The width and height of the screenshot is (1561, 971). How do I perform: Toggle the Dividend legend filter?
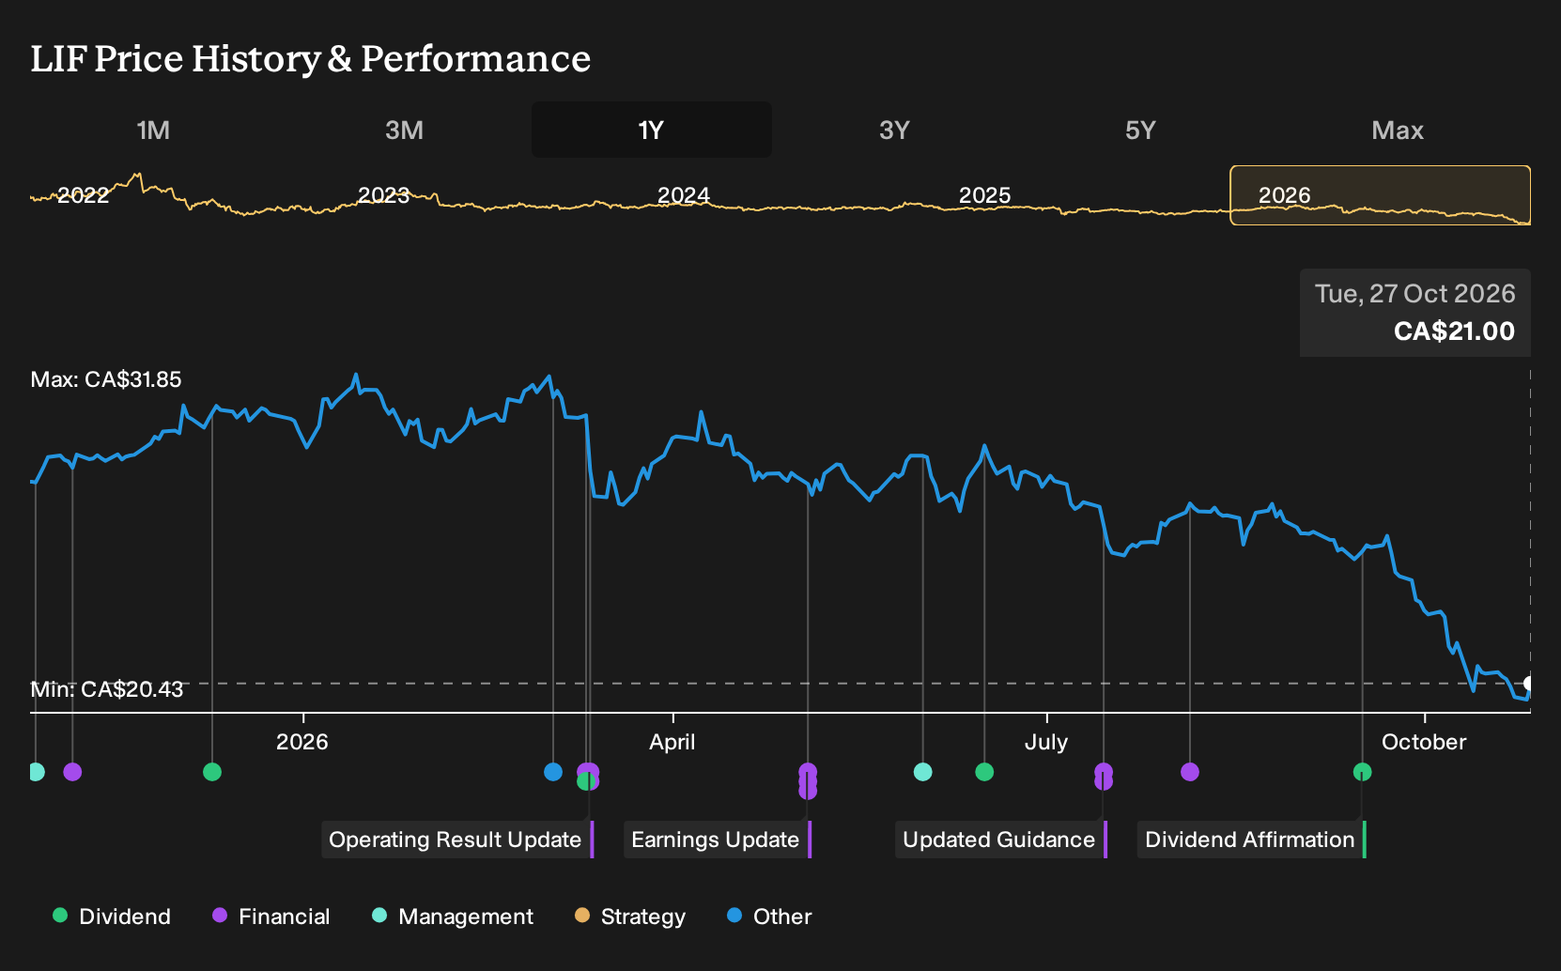point(112,917)
